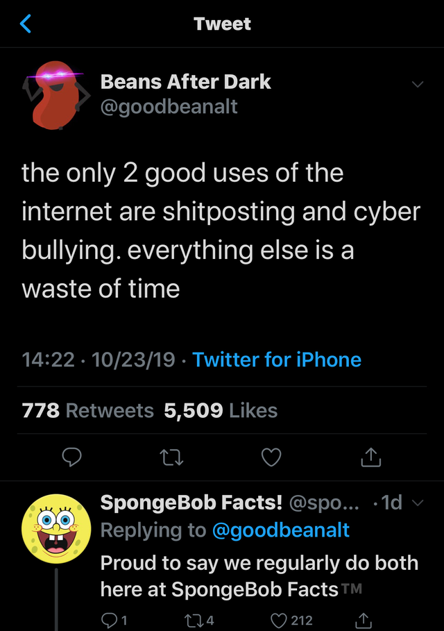This screenshot has width=444, height=631.
Task: View the 778 Retweets list
Action: tap(87, 410)
